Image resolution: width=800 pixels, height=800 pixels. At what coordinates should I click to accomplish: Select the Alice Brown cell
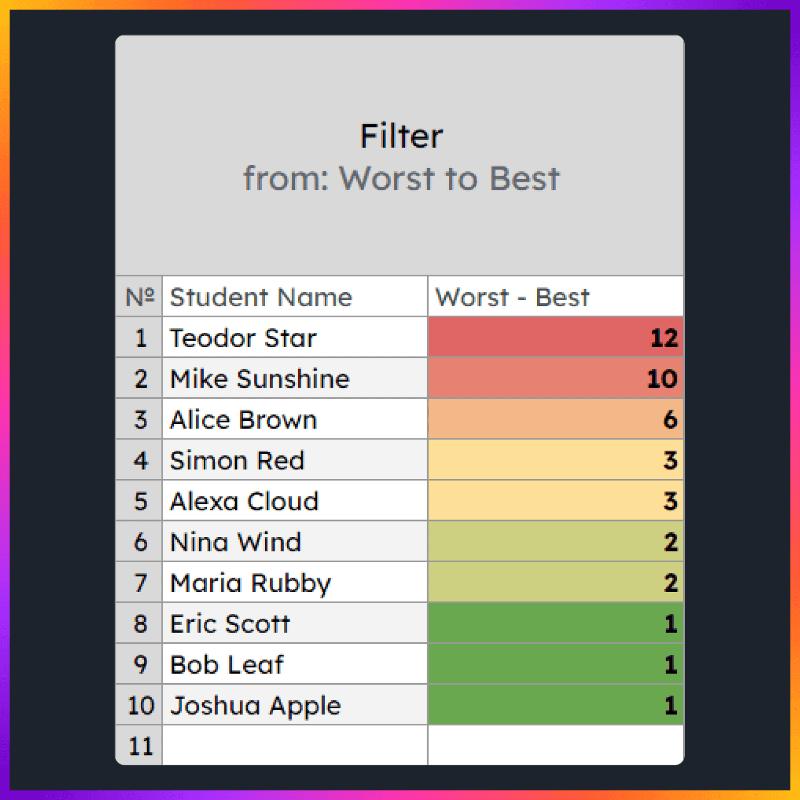point(295,419)
